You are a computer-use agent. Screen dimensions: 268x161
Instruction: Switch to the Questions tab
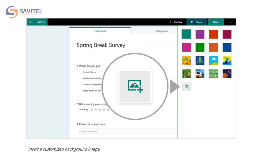point(100,31)
